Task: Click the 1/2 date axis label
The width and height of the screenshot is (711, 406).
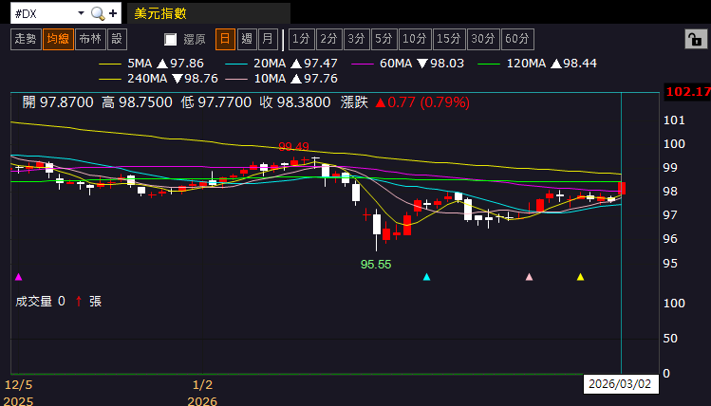Action: pos(203,385)
